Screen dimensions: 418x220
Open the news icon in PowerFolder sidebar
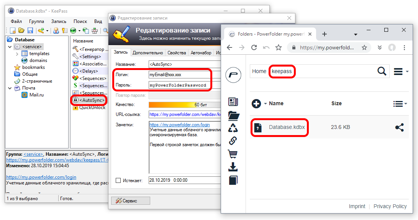(x=233, y=102)
